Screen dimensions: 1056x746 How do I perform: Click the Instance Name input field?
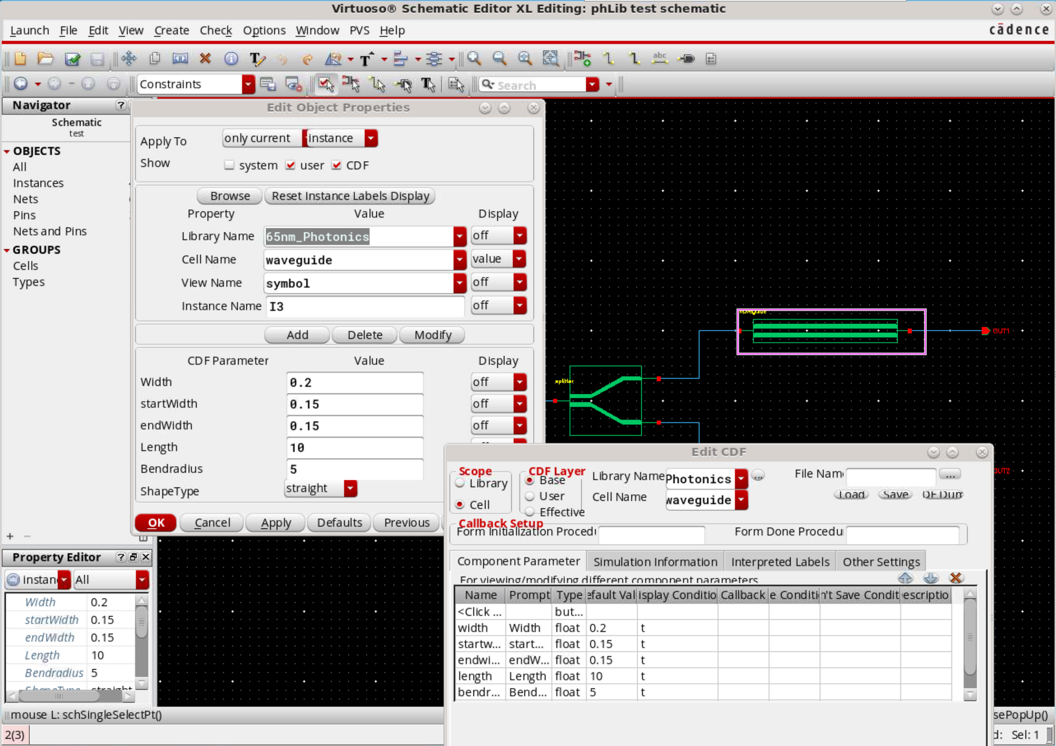366,306
